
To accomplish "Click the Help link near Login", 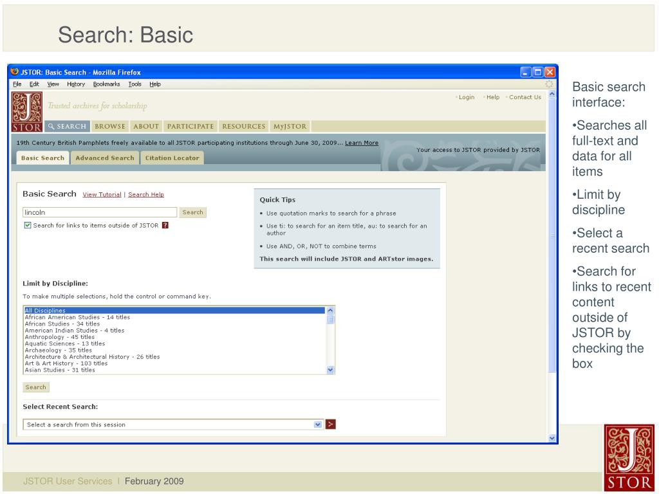I will pos(493,97).
